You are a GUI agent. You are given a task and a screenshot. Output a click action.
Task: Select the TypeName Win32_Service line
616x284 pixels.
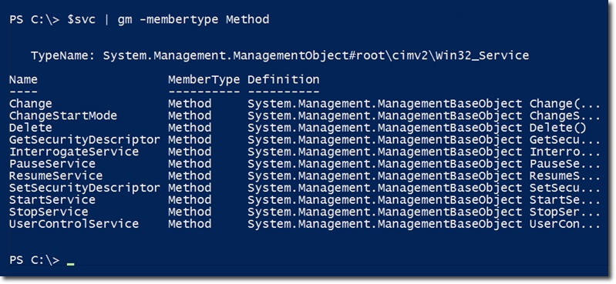pyautogui.click(x=280, y=55)
